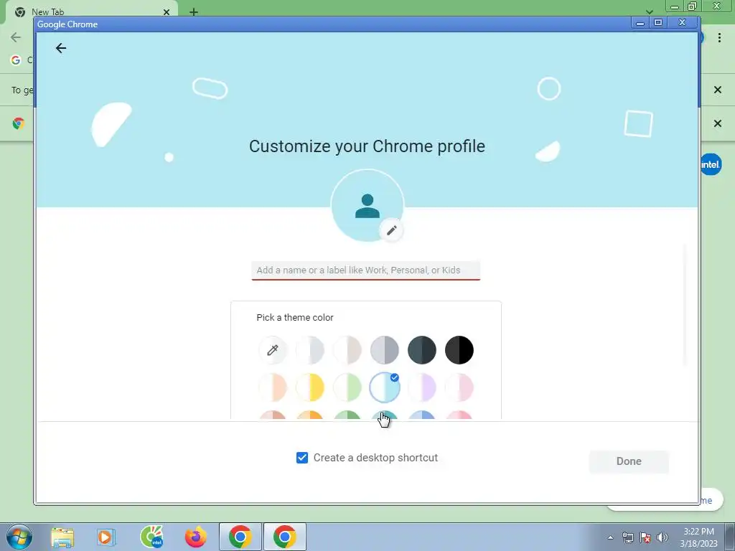Open Action Center flag icon
735x551 pixels.
pyautogui.click(x=645, y=537)
